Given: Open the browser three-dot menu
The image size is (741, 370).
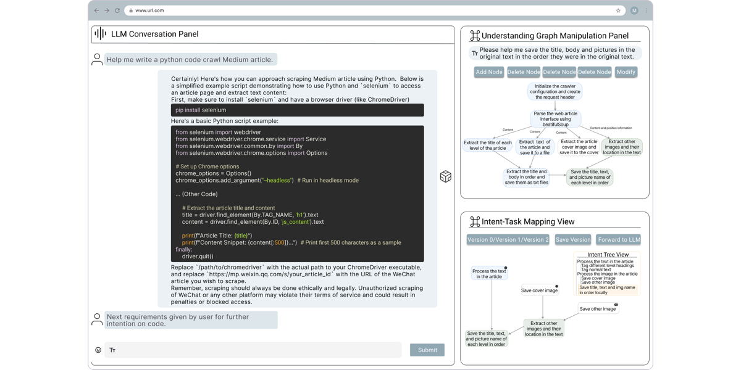Looking at the screenshot, I should coord(647,10).
